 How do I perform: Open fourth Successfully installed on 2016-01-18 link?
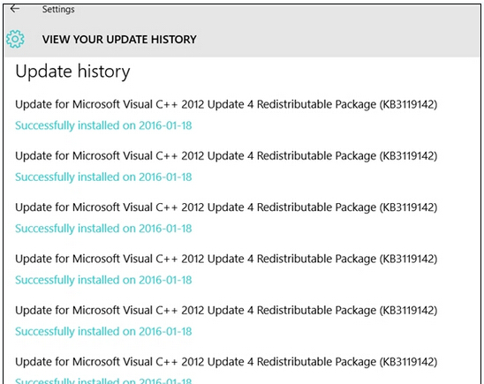[103, 280]
